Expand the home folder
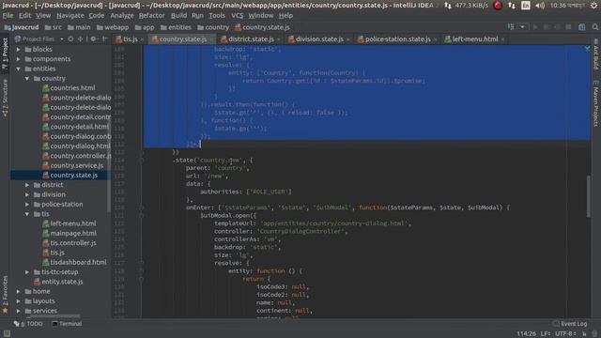Viewport: 601px width, 338px height. click(x=18, y=292)
